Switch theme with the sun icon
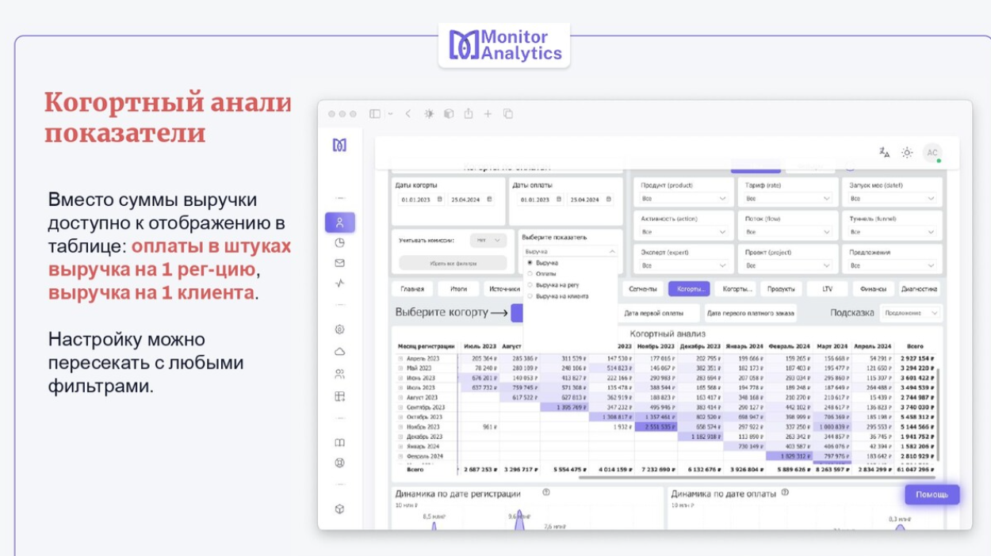Viewport: 991px width, 556px height. pos(907,153)
